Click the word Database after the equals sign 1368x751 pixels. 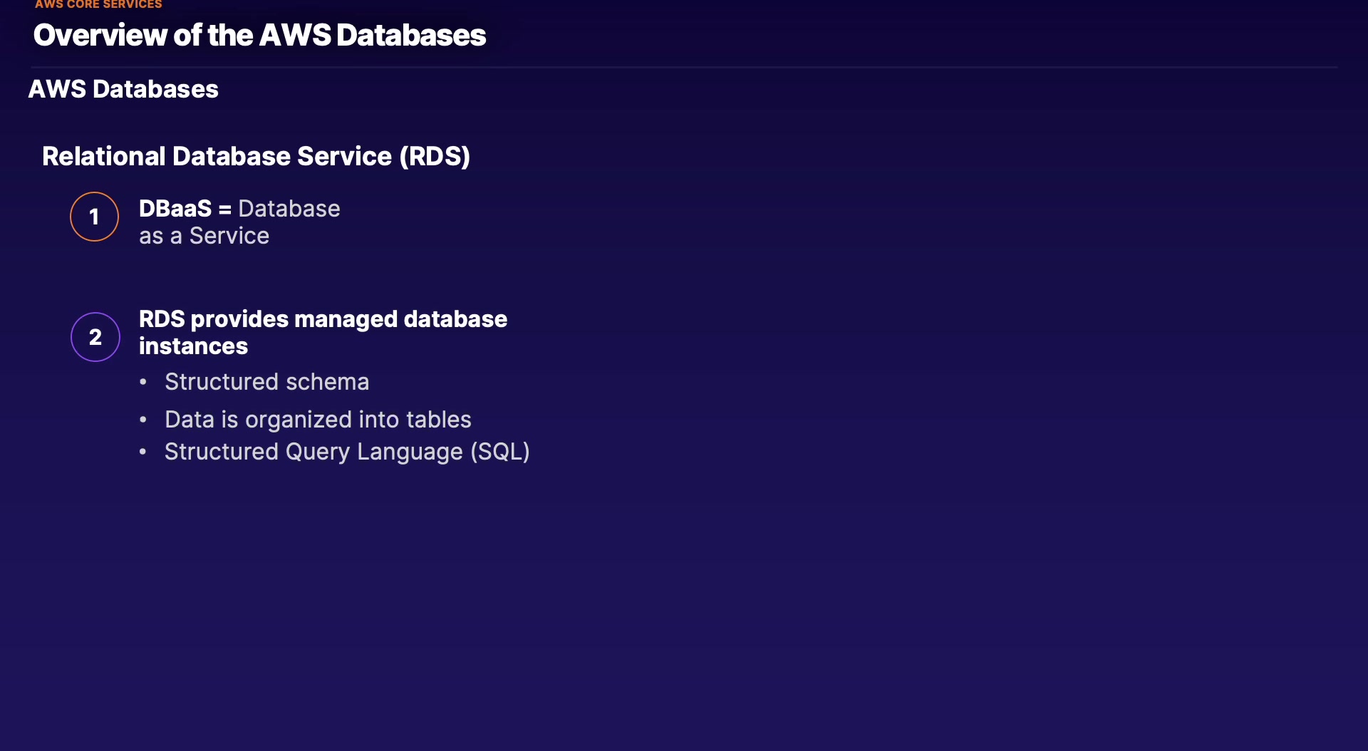point(289,209)
